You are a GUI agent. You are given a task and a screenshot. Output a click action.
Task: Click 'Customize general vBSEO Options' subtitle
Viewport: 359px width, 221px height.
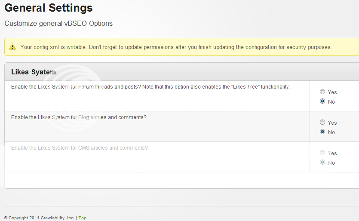click(x=58, y=23)
